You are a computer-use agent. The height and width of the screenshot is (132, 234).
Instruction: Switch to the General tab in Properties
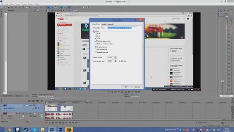pos(110,24)
